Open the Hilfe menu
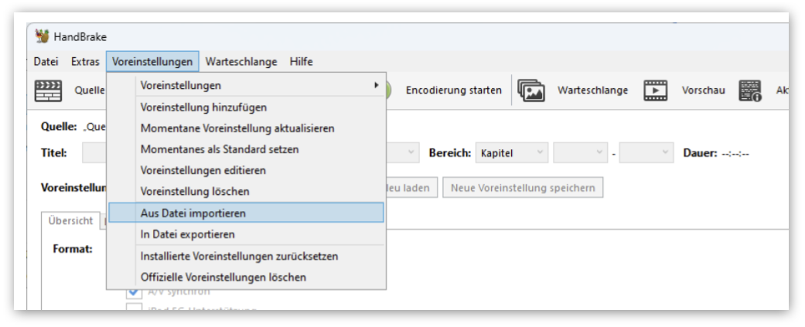The image size is (805, 327). point(301,62)
